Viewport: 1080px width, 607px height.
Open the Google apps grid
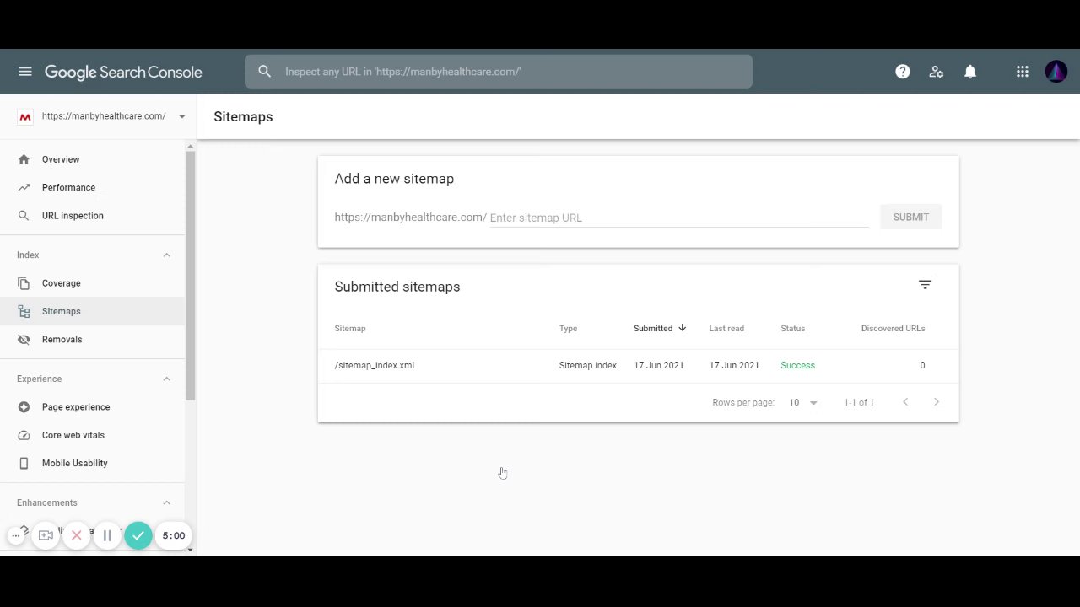pyautogui.click(x=1023, y=72)
